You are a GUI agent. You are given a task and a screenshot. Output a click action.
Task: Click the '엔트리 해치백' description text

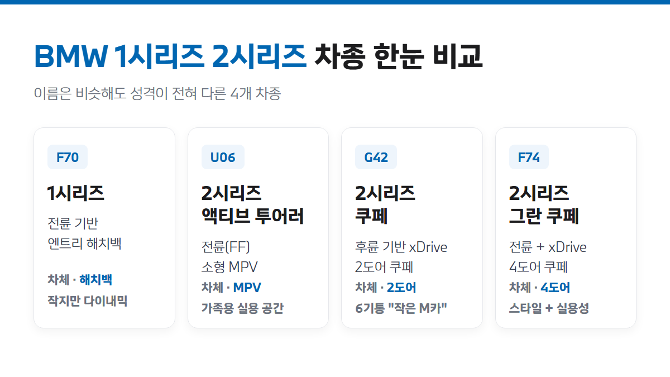coord(84,244)
